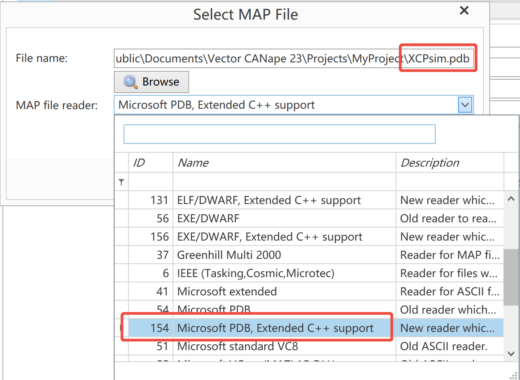This screenshot has height=380, width=520.
Task: Select IEEE (Tasking,Cosmic,Microtec) entry
Action: click(x=256, y=274)
